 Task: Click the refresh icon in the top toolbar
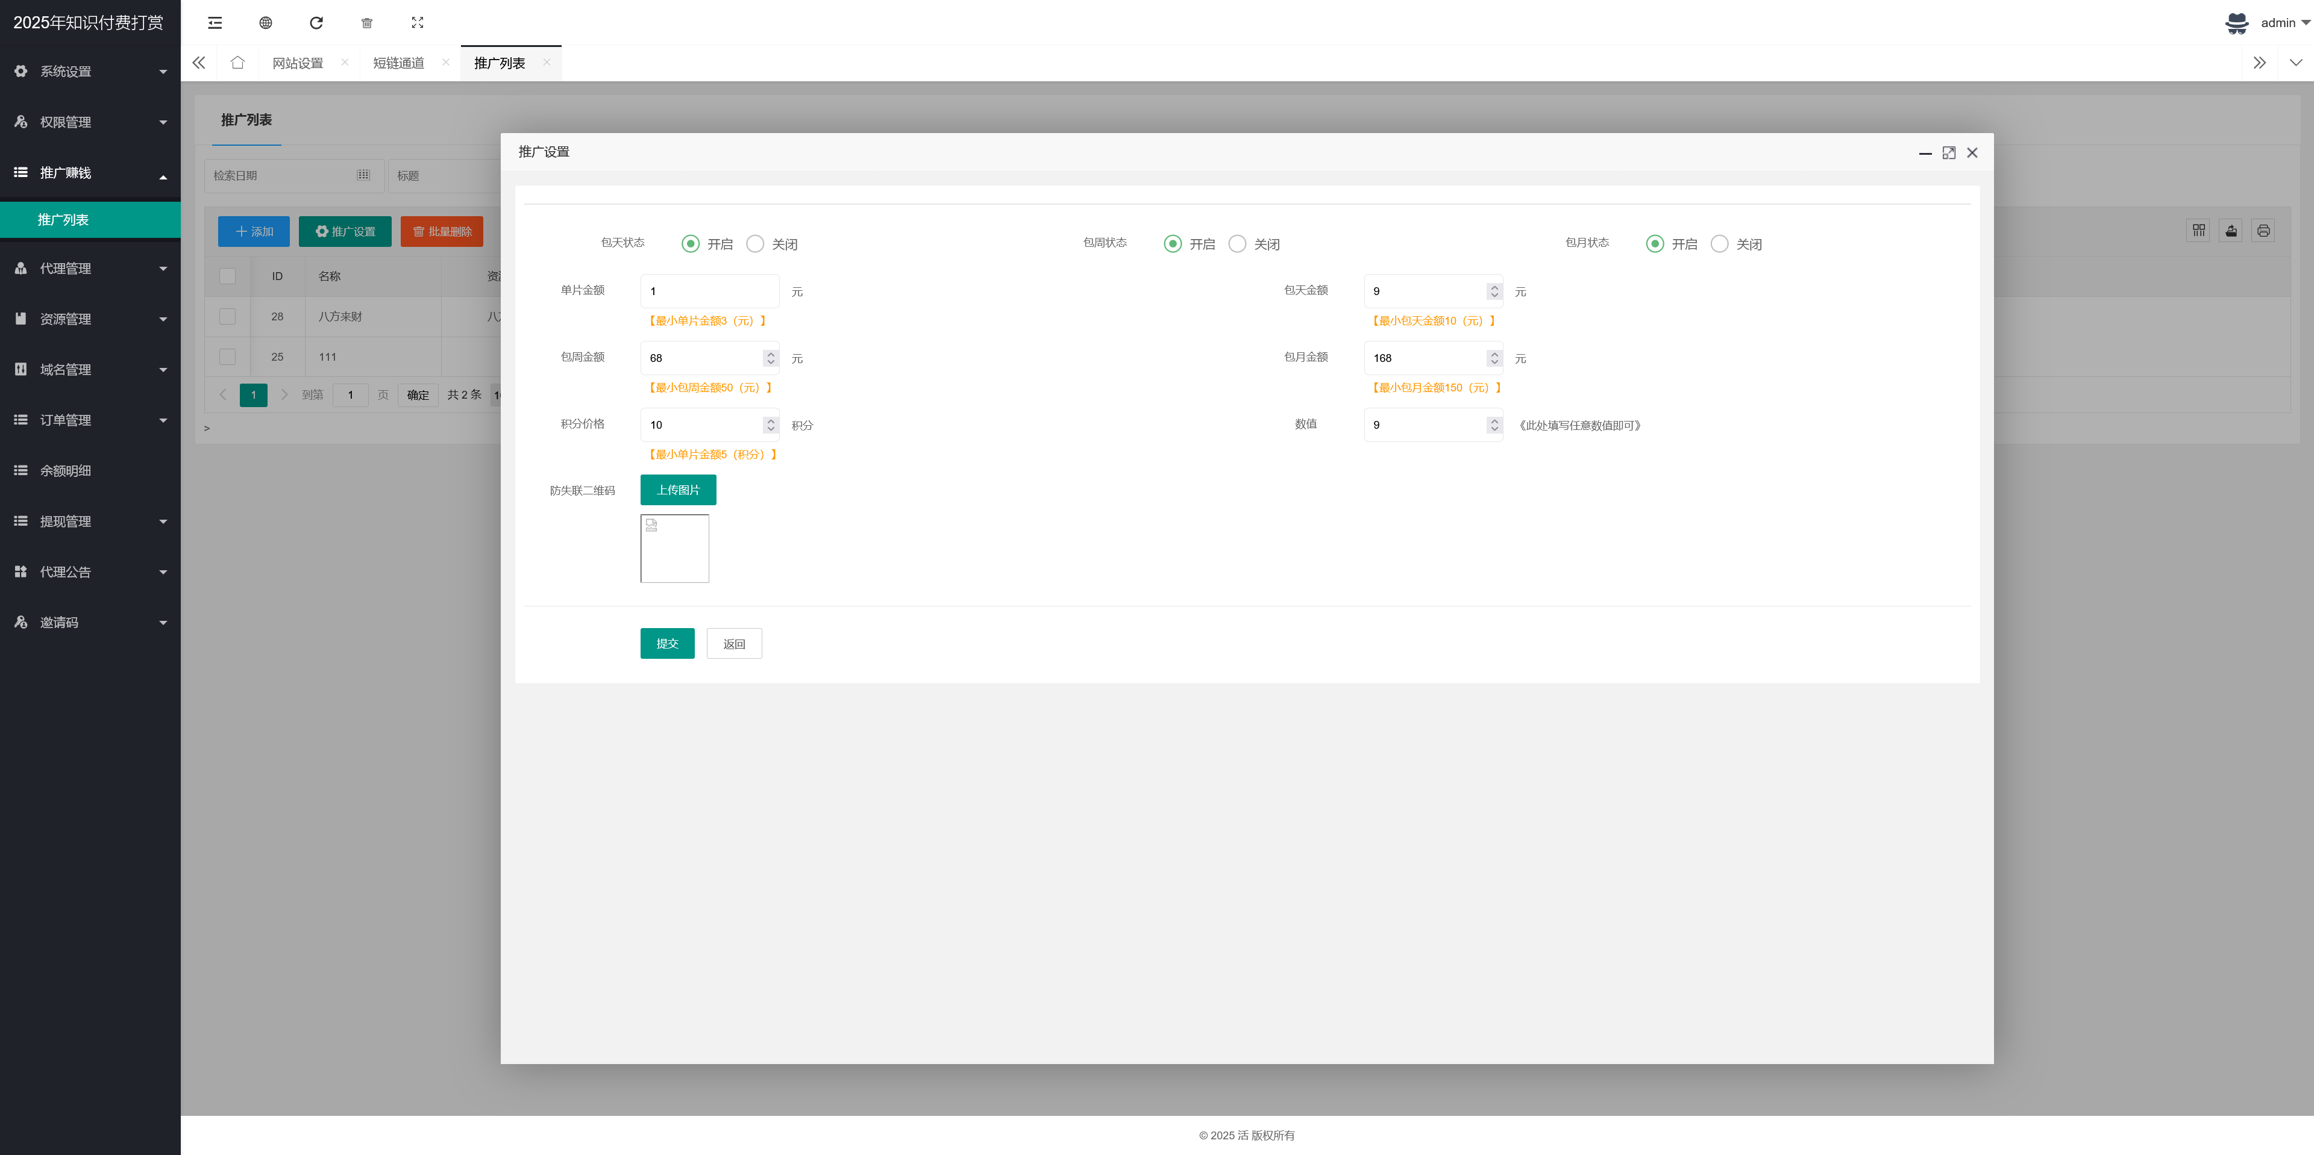[x=316, y=22]
